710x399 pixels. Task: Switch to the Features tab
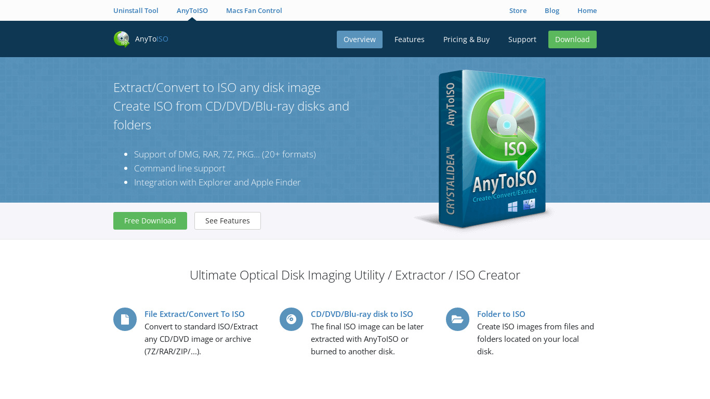(410, 39)
